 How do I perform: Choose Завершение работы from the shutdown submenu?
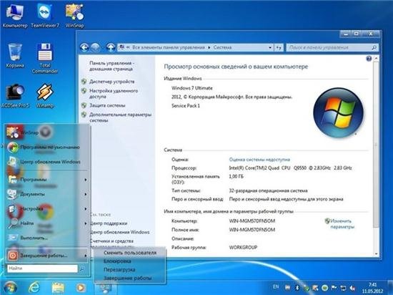click(x=130, y=279)
